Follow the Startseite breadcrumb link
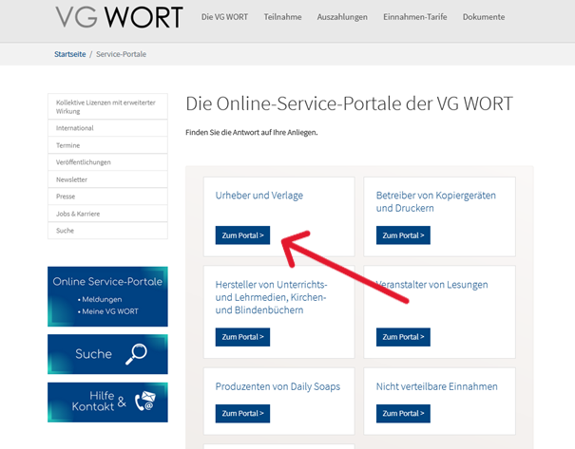Viewport: 575px width, 449px height. (70, 54)
